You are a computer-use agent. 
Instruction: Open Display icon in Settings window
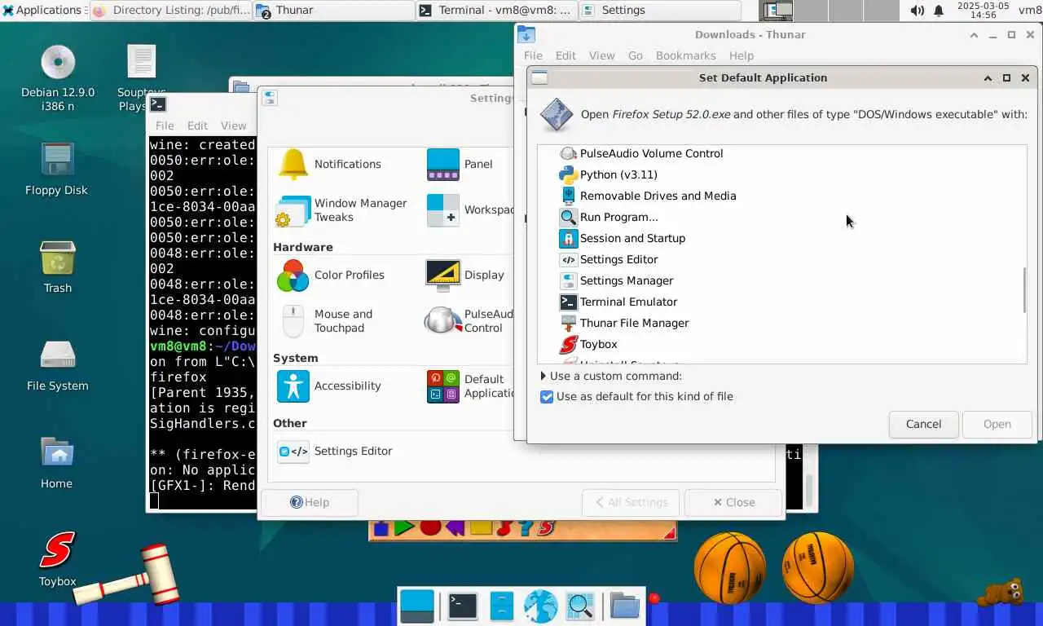click(442, 275)
